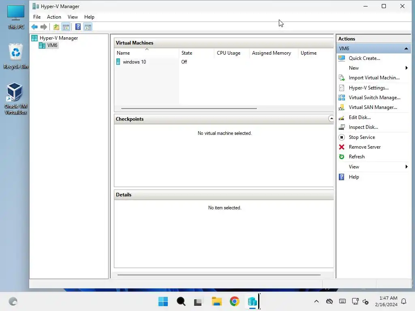Click the Edit Disk icon
Viewport: 415px width, 311px height.
(342, 117)
